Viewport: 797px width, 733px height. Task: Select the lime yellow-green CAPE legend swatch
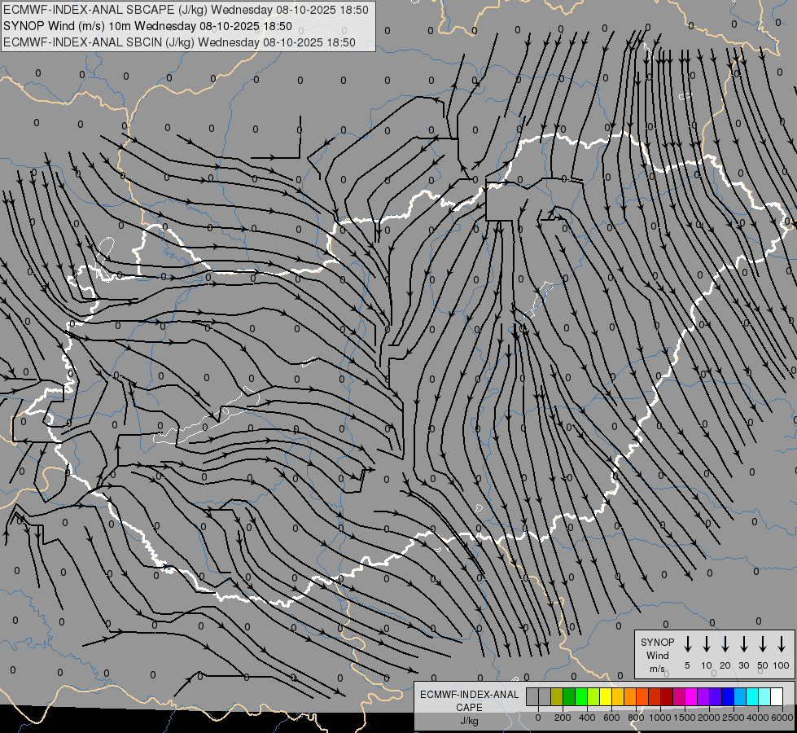(593, 696)
